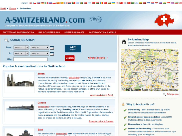Image resolution: width=182 pixels, height=136 pixels.
Task: Click the 2470 offers box
Action: 73,48
